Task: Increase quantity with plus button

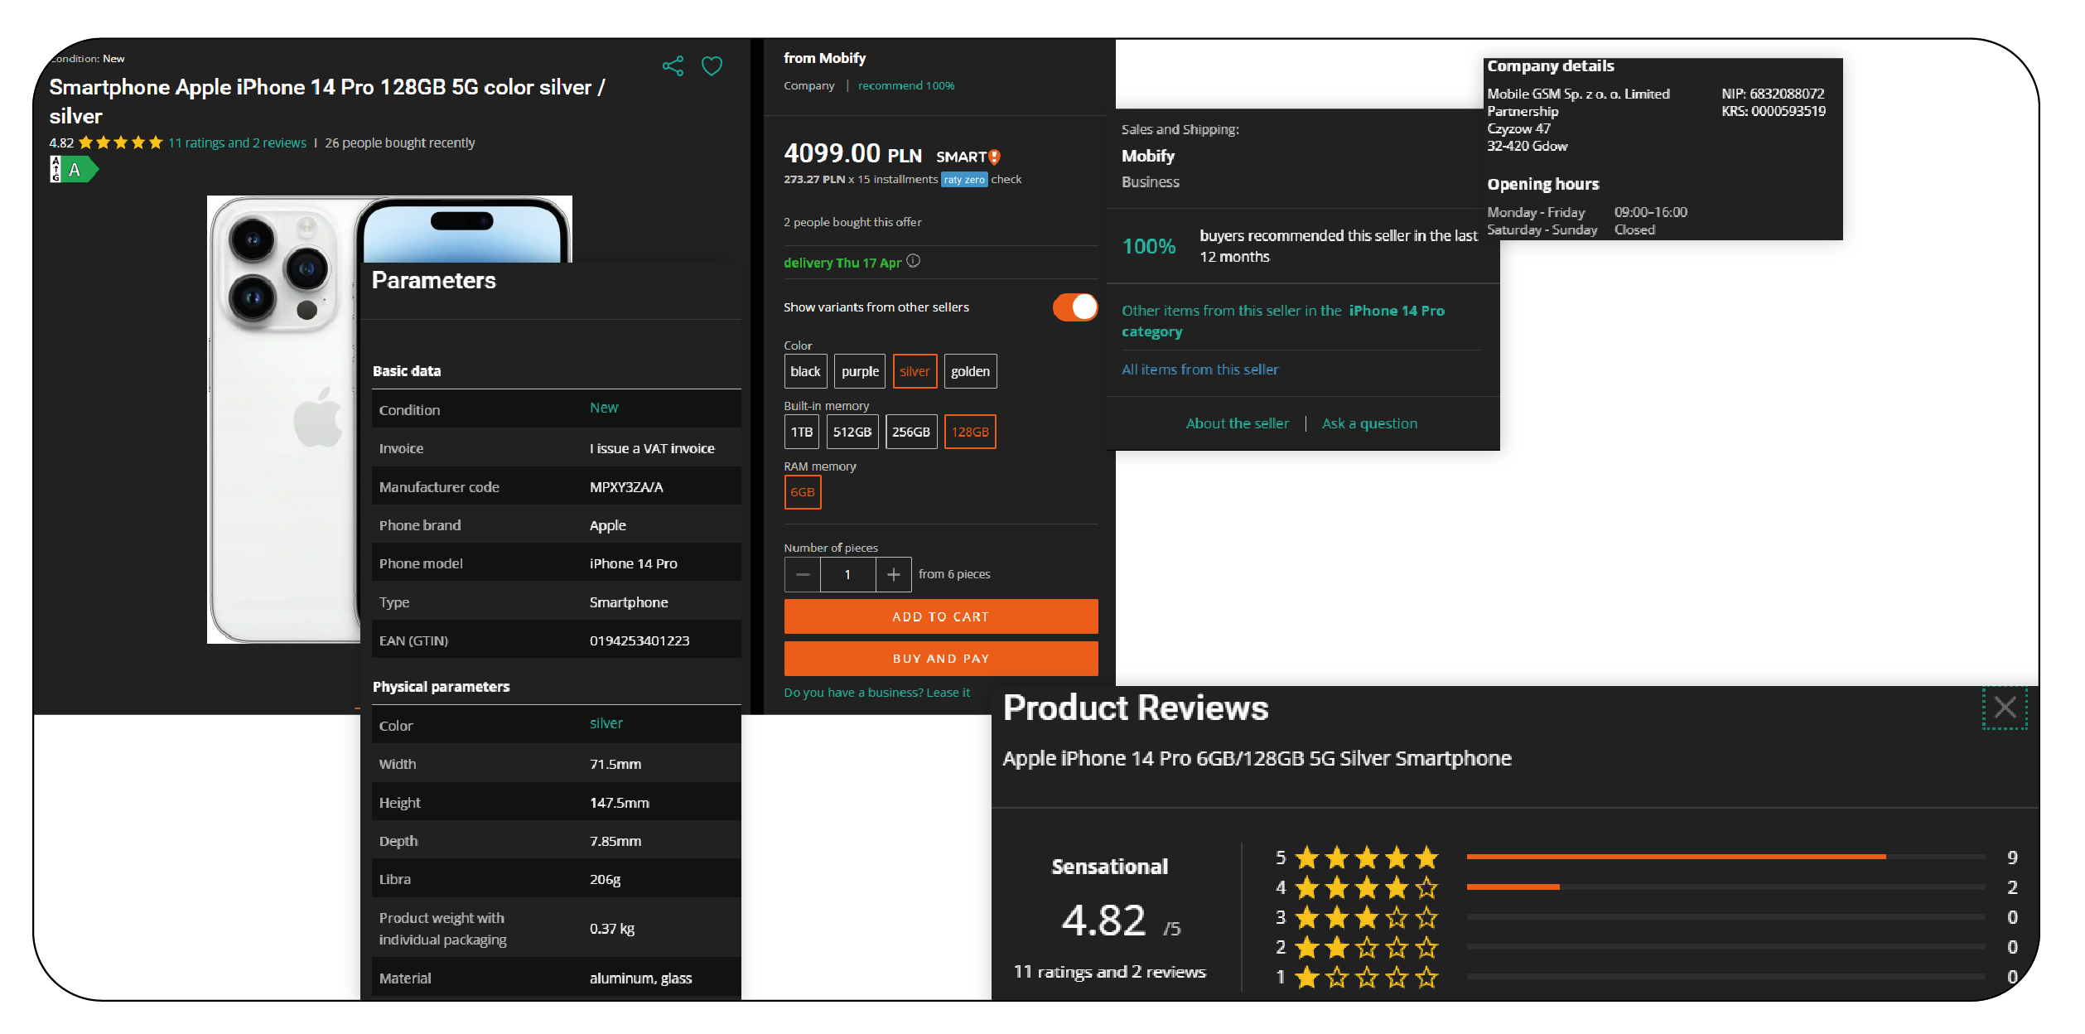Action: click(893, 574)
